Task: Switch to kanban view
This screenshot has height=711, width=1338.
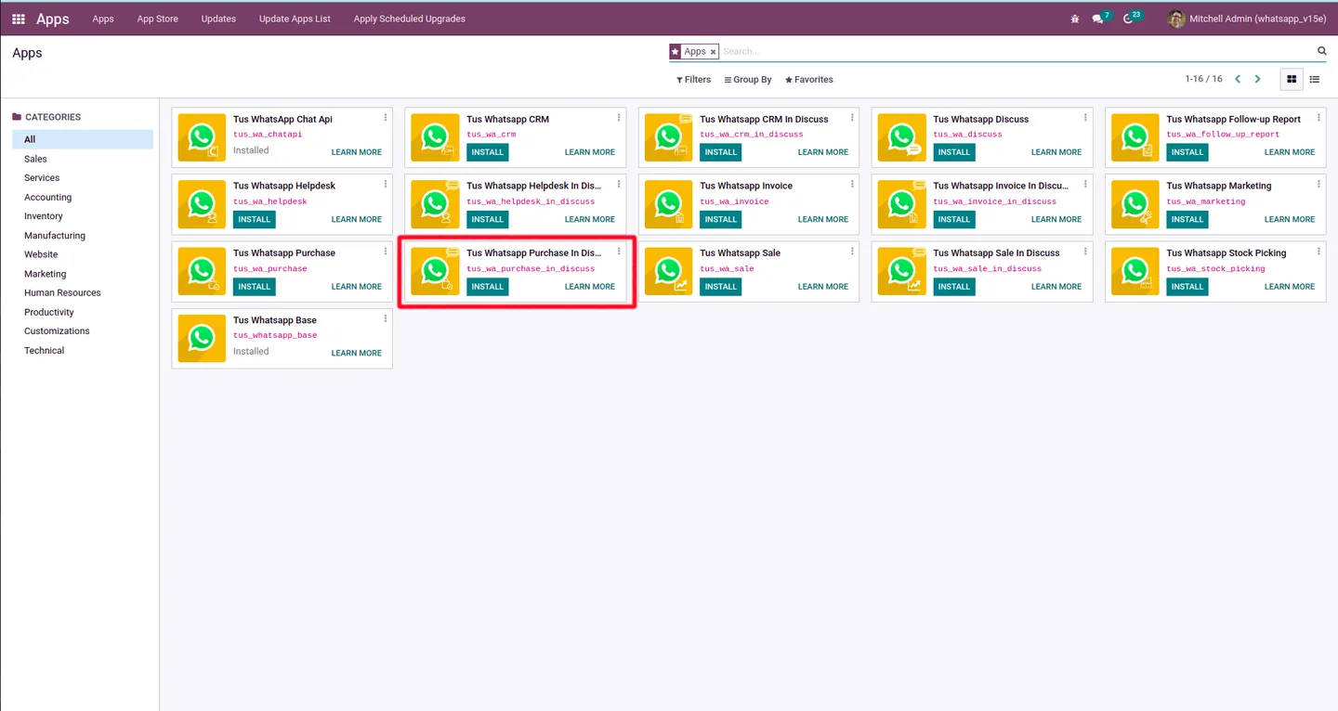Action: coord(1292,80)
